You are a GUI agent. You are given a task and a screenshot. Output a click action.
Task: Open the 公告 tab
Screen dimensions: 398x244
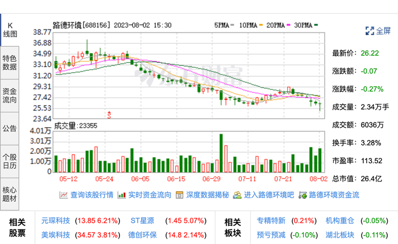pos(10,128)
